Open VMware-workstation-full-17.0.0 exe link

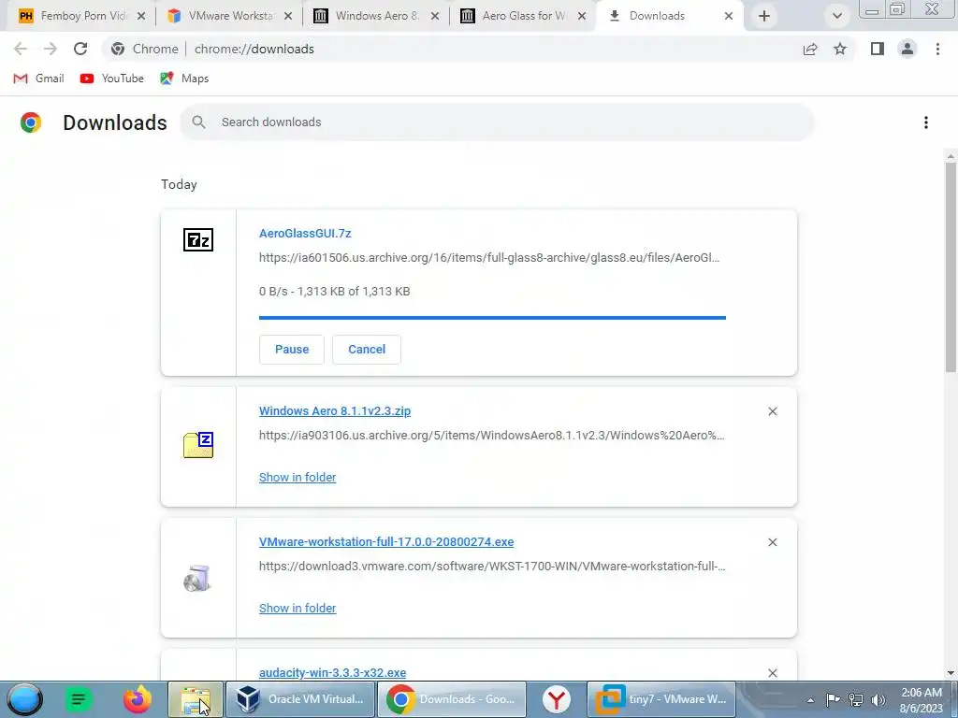pyautogui.click(x=386, y=541)
